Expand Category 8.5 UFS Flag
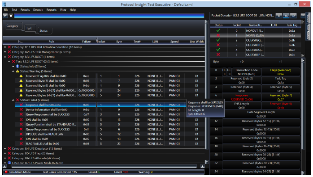 pos(5,153)
